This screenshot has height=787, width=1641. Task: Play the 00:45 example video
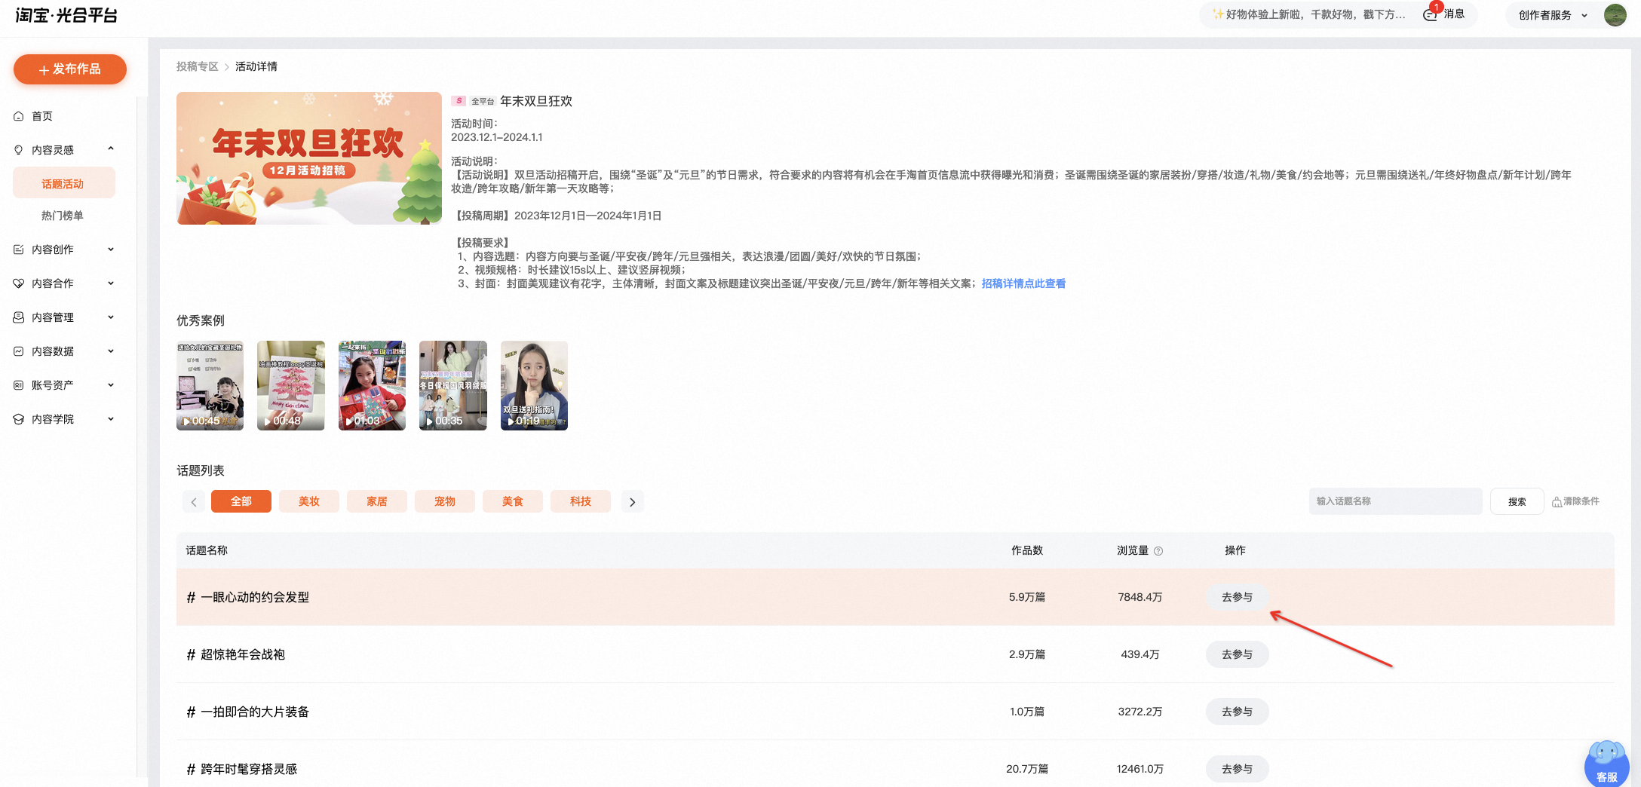[210, 385]
